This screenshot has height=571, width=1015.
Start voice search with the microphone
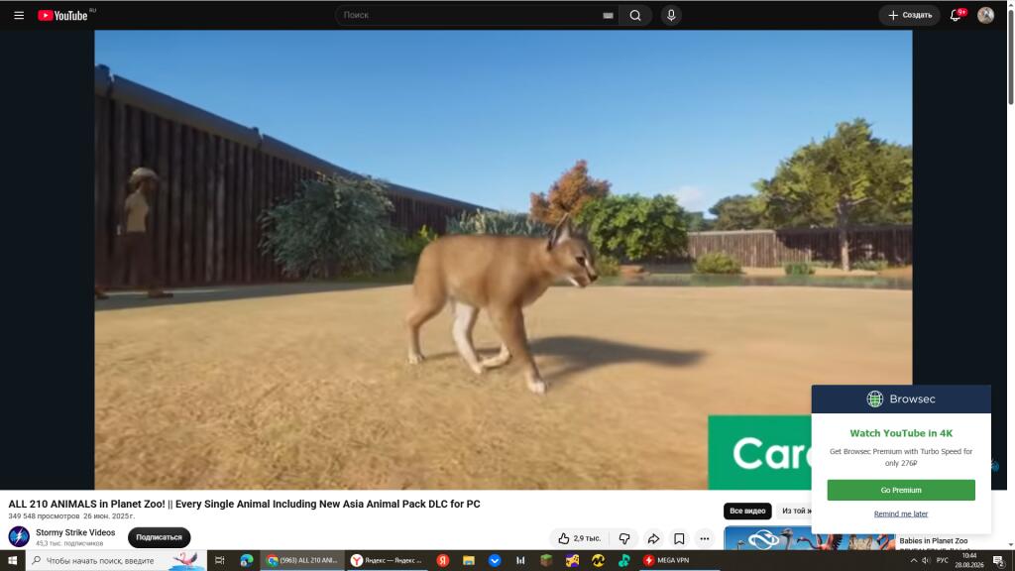point(671,16)
